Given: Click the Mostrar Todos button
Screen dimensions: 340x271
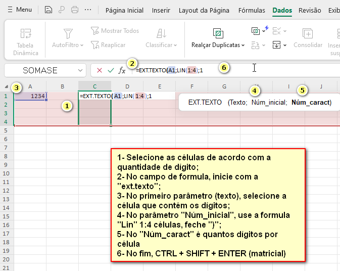Looking at the screenshot, I should (x=115, y=31).
